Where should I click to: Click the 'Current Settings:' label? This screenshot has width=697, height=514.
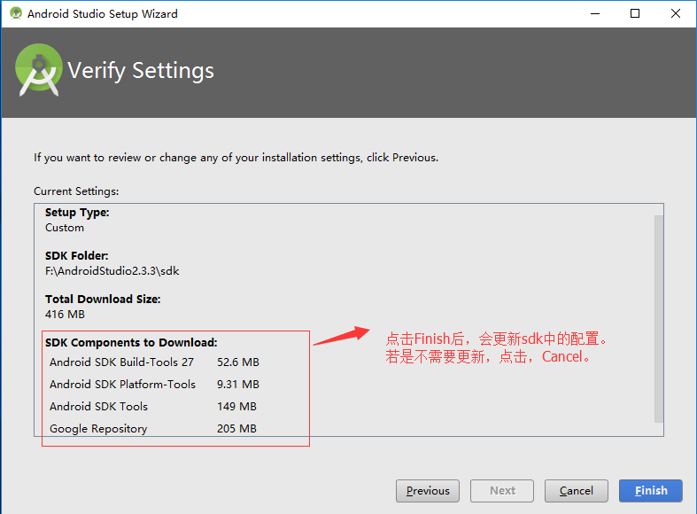click(76, 191)
